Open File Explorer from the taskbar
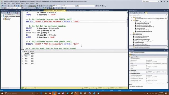Image resolution: width=169 pixels, height=95 pixels. 45,93
